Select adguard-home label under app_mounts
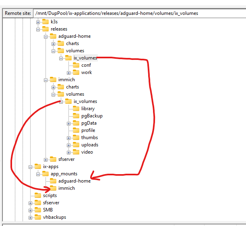 (74, 181)
